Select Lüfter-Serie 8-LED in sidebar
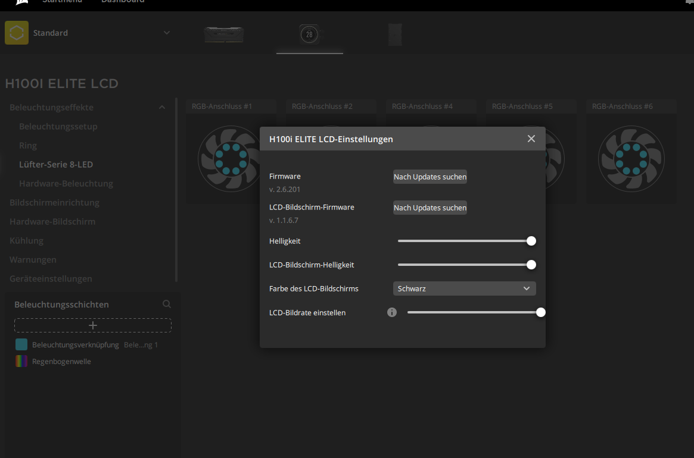 pyautogui.click(x=56, y=164)
